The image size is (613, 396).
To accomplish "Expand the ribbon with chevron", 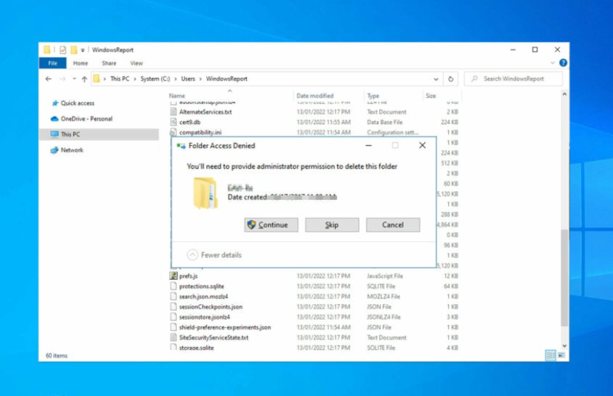I will click(553, 63).
